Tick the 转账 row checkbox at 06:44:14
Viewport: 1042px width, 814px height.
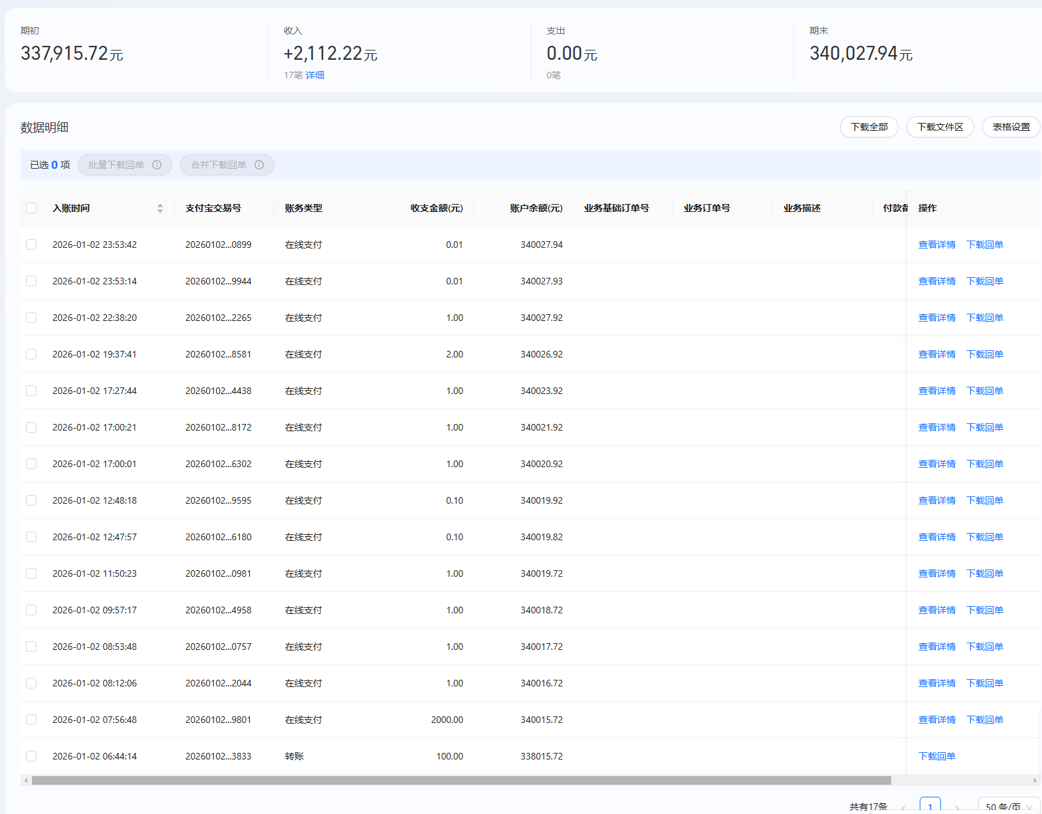[x=31, y=756]
